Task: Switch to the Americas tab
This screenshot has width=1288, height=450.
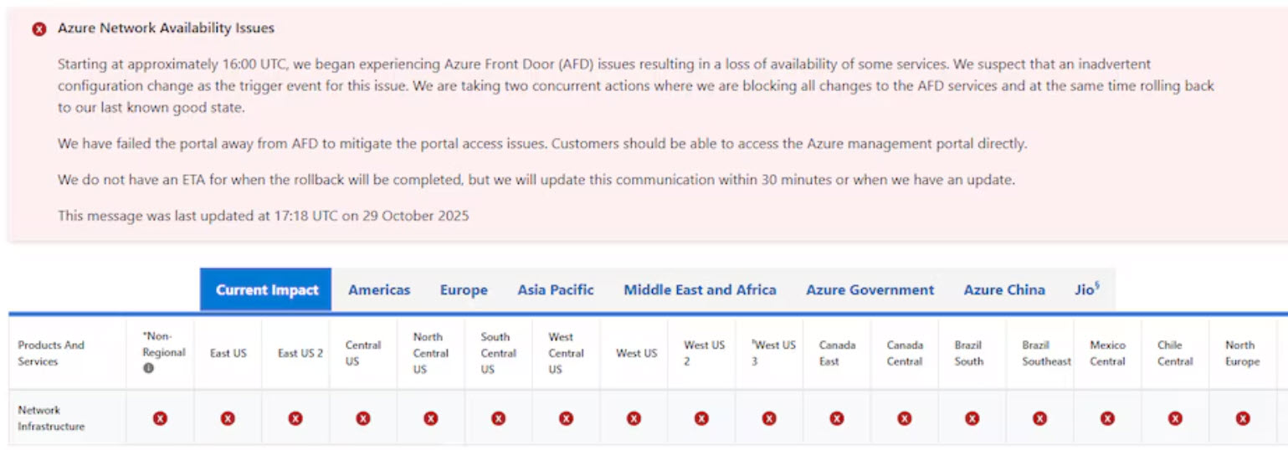Action: coord(379,290)
